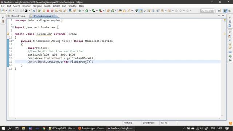This screenshot has height=131, width=233.
Task: Click the horizontal scrollbar of the editor
Action: click(117, 119)
